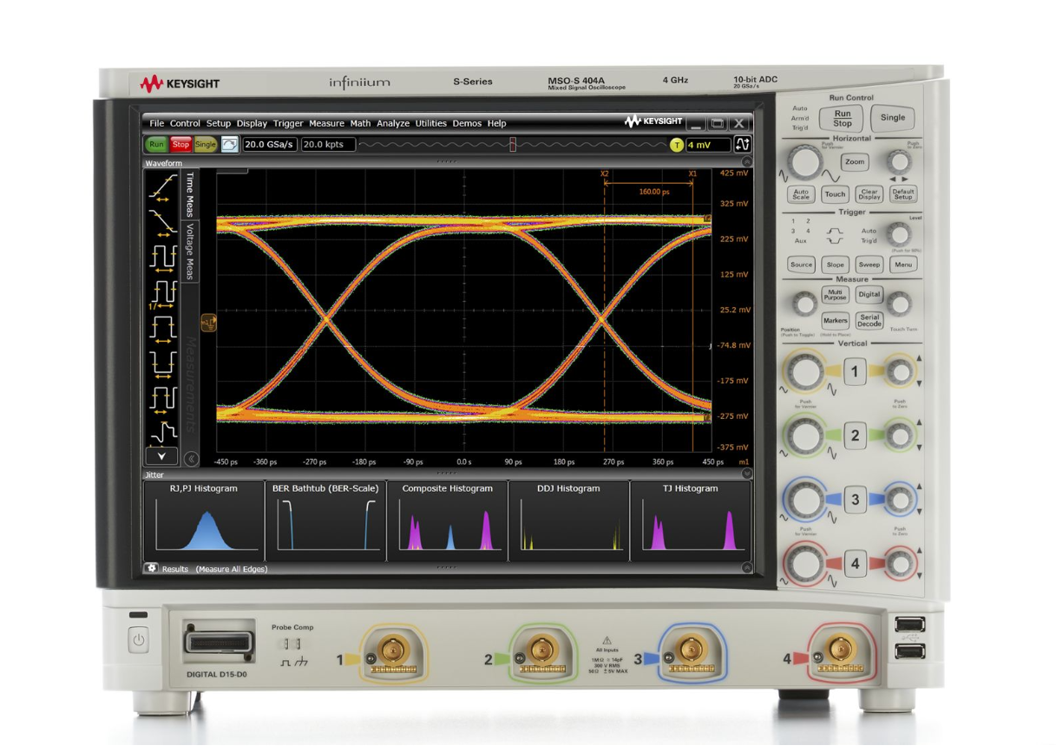Open the DDJ Histogram thumbnail
This screenshot has width=1056, height=752.
pos(568,520)
